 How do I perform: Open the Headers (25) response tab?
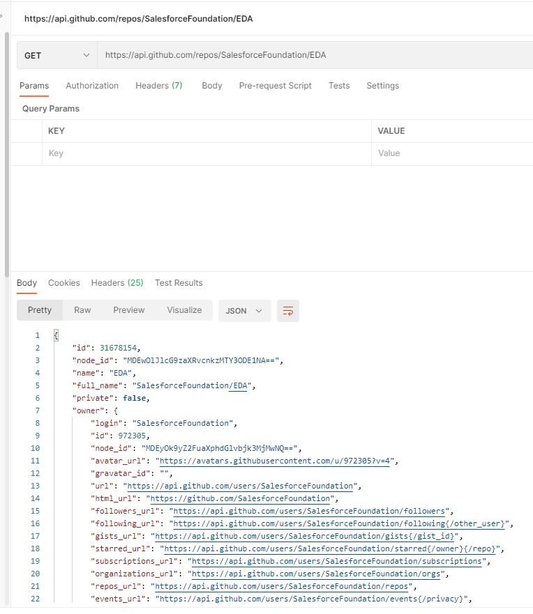point(117,283)
